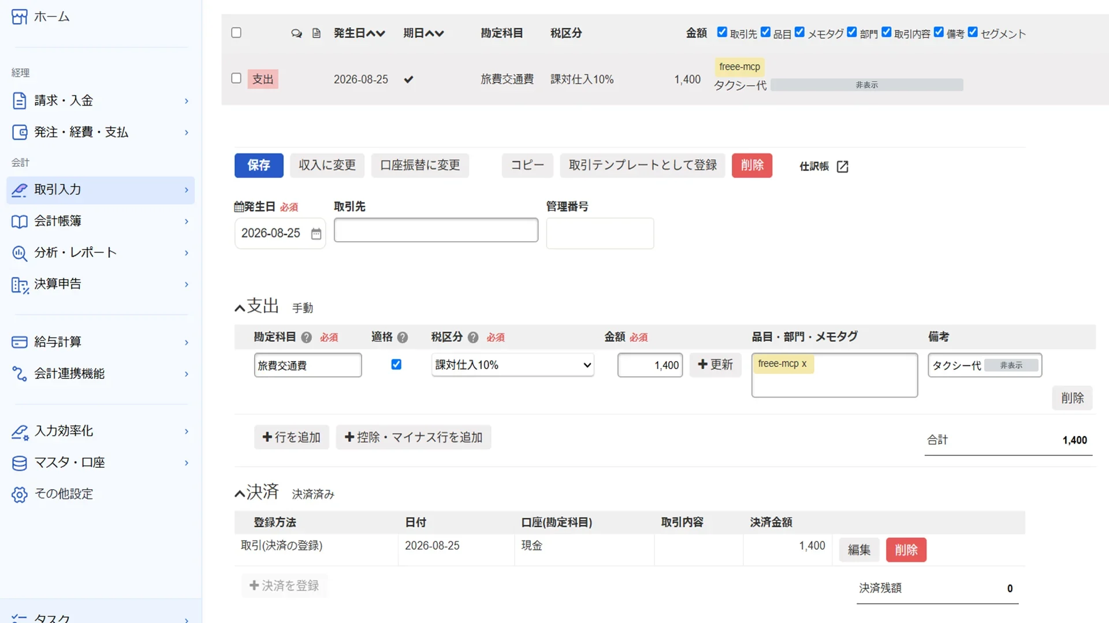Expand the 取引入力 menu
This screenshot has width=1109, height=623.
tap(186, 190)
